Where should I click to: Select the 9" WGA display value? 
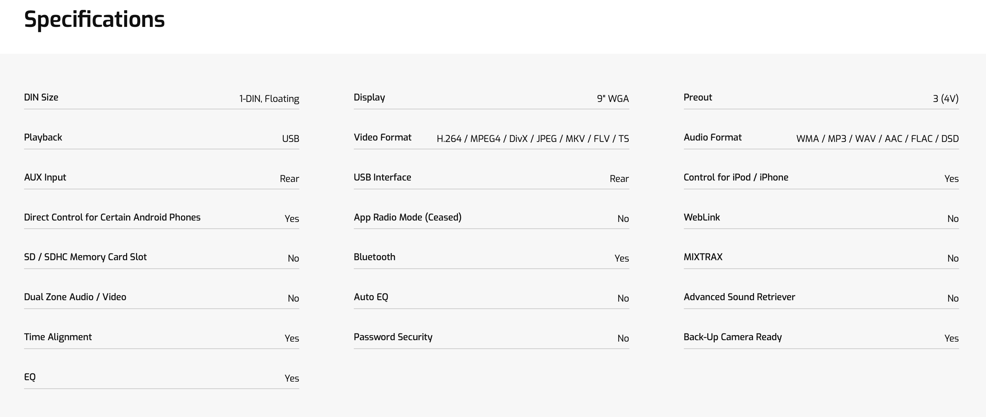click(612, 99)
